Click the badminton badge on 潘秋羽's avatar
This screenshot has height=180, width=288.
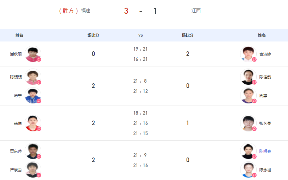click(x=39, y=59)
